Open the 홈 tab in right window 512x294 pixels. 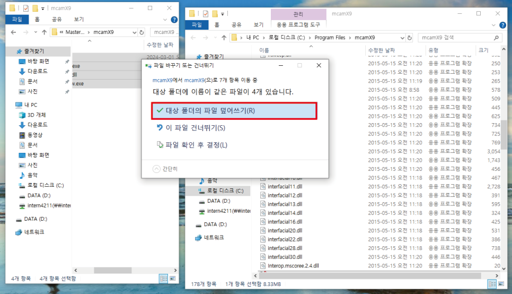[x=217, y=24]
